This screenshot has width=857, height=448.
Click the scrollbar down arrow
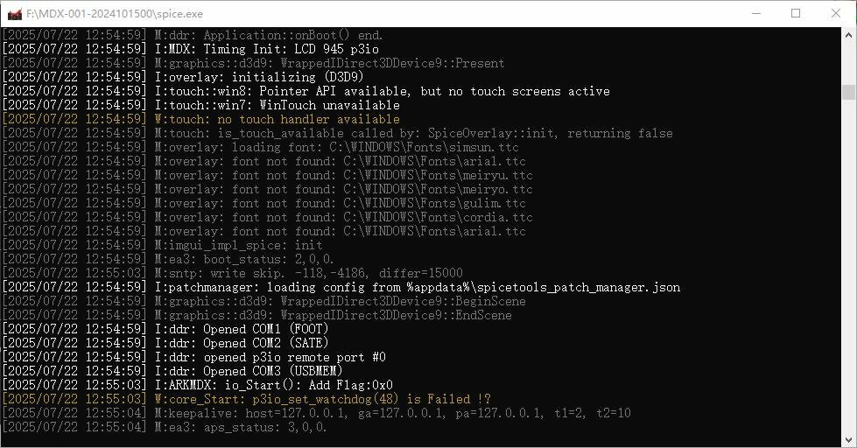[x=848, y=438]
